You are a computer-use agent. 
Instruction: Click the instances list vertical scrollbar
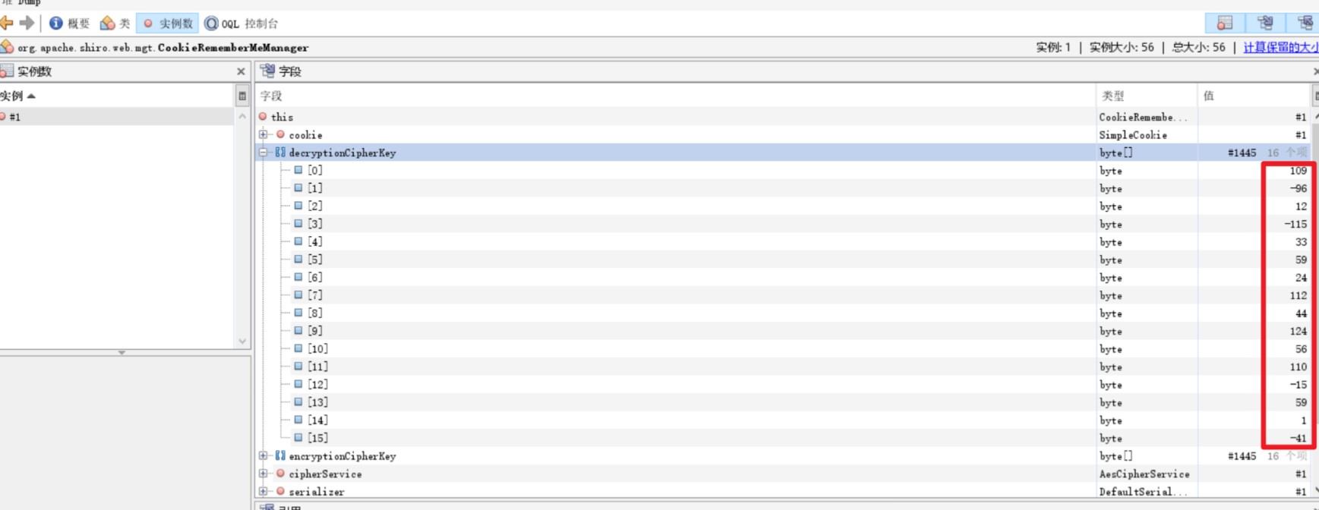tap(242, 228)
